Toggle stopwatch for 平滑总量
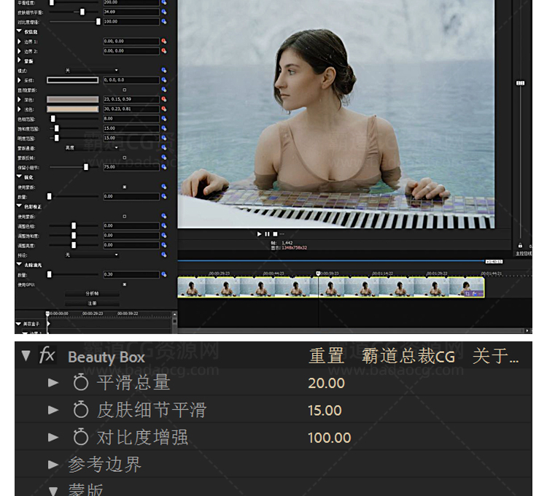Viewport: 547px width, 496px height. (80, 382)
